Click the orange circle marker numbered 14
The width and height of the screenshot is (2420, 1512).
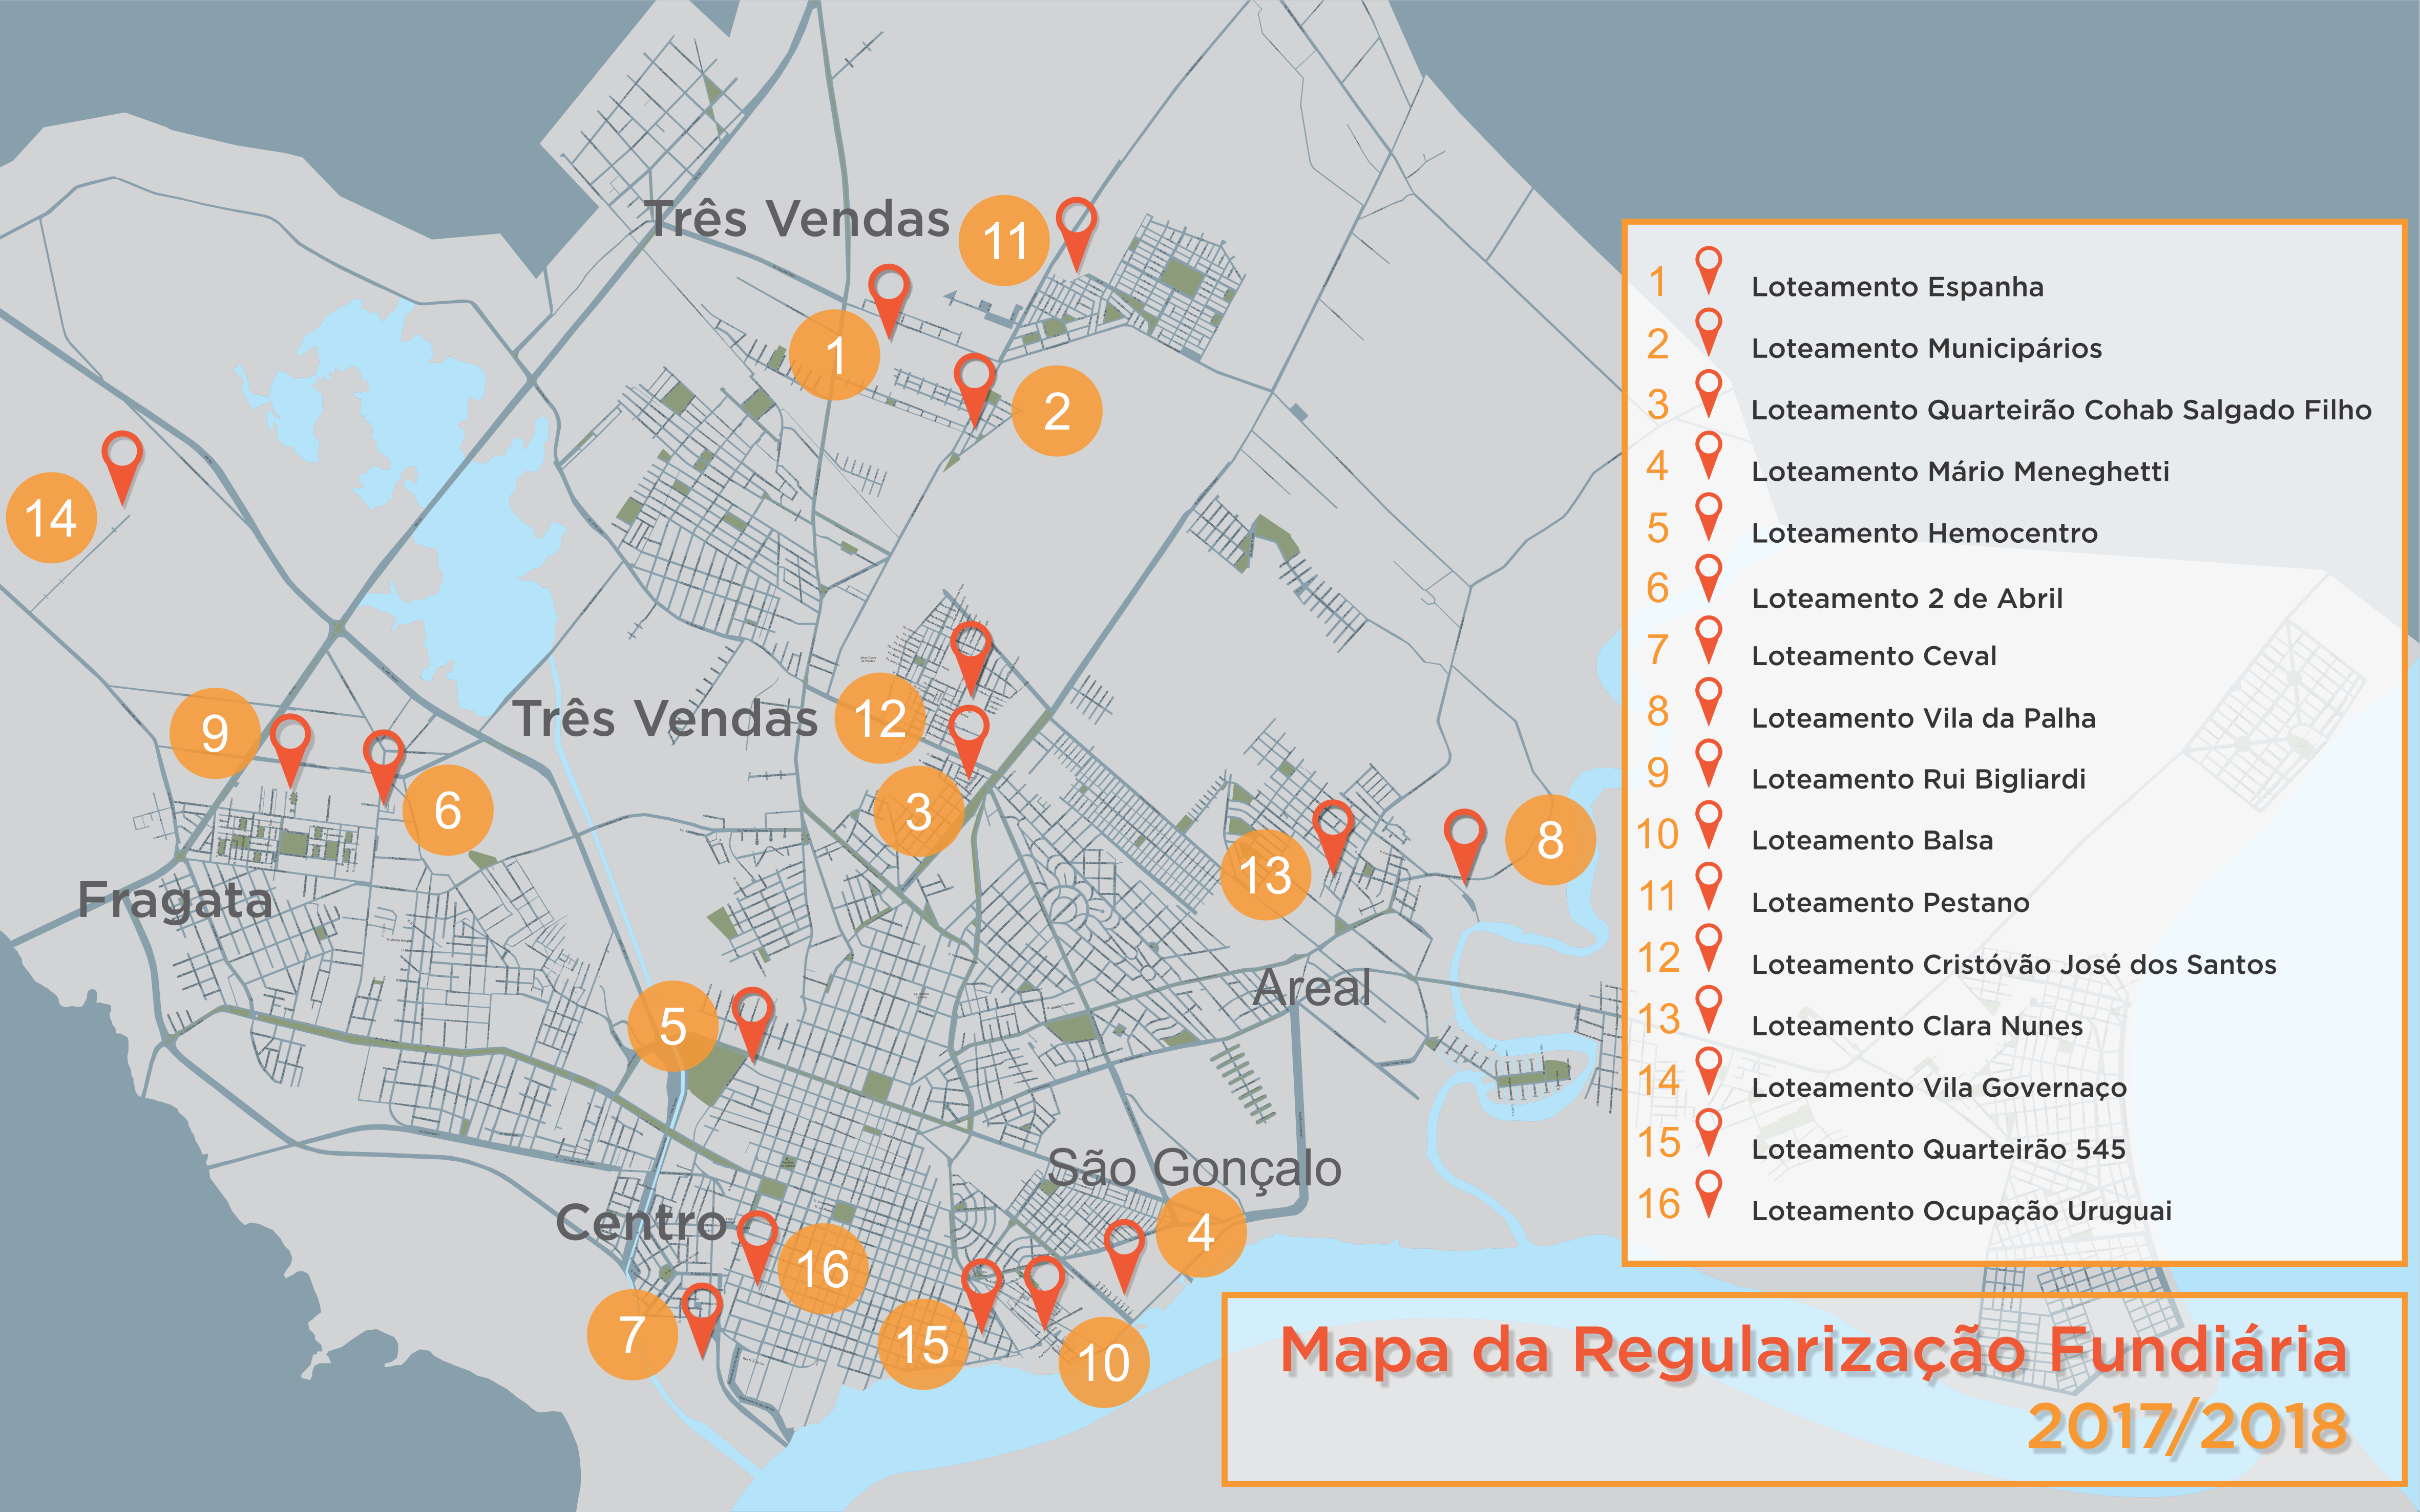[51, 517]
